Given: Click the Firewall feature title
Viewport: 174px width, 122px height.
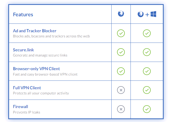Looking at the screenshot, I should point(20,107).
